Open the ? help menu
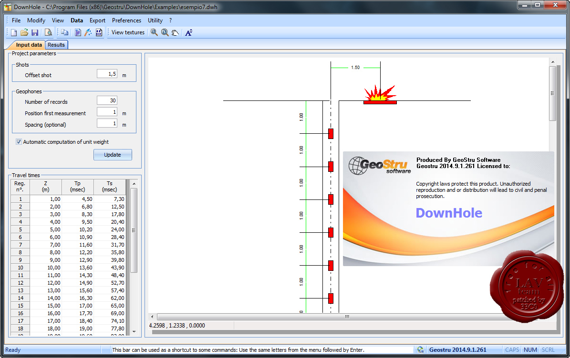The image size is (570, 358). pyautogui.click(x=170, y=20)
